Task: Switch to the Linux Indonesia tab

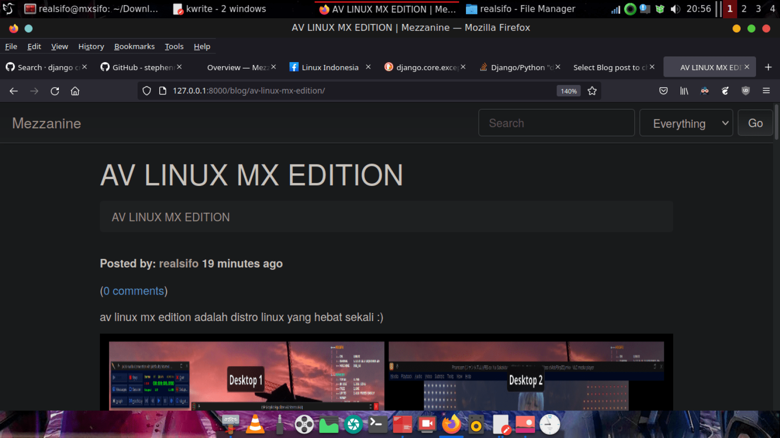Action: pyautogui.click(x=329, y=67)
